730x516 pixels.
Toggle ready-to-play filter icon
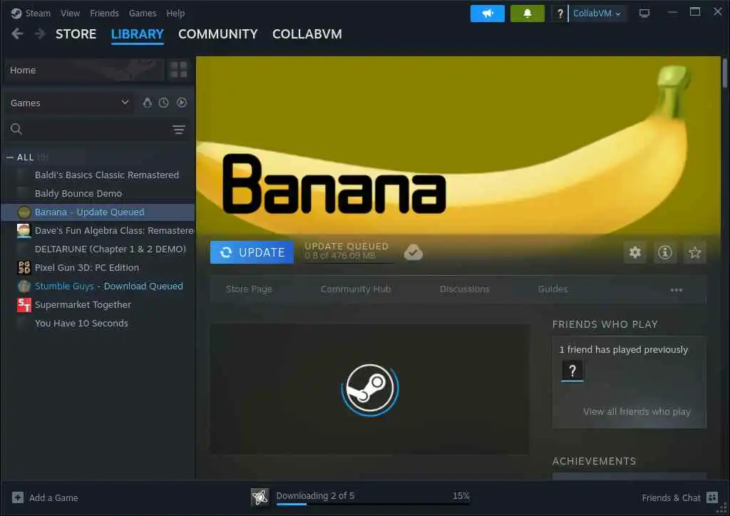click(x=182, y=103)
